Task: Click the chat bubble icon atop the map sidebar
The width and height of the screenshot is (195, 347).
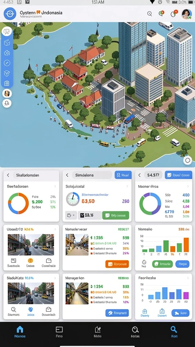Action: [x=7, y=31]
